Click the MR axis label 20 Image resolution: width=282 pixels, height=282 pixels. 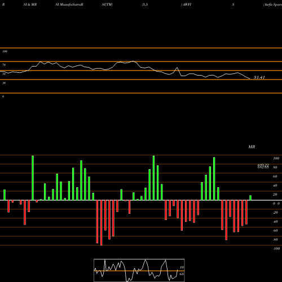tap(275, 195)
